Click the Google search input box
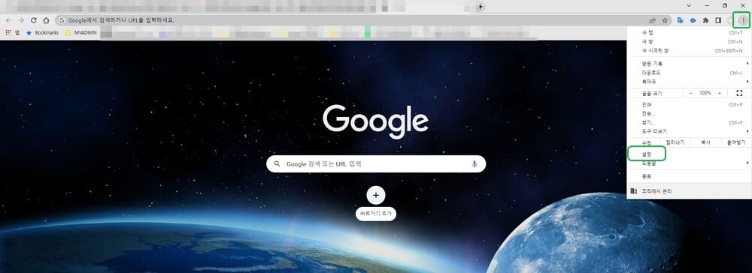The image size is (752, 273). (376, 164)
